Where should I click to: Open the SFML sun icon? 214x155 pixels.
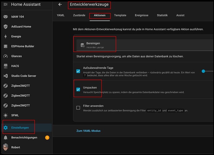click(x=6, y=115)
